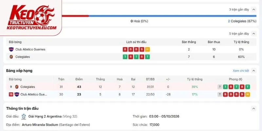Click the Keo Truc Tuyen site logo
The width and height of the screenshot is (262, 131).
(31, 17)
